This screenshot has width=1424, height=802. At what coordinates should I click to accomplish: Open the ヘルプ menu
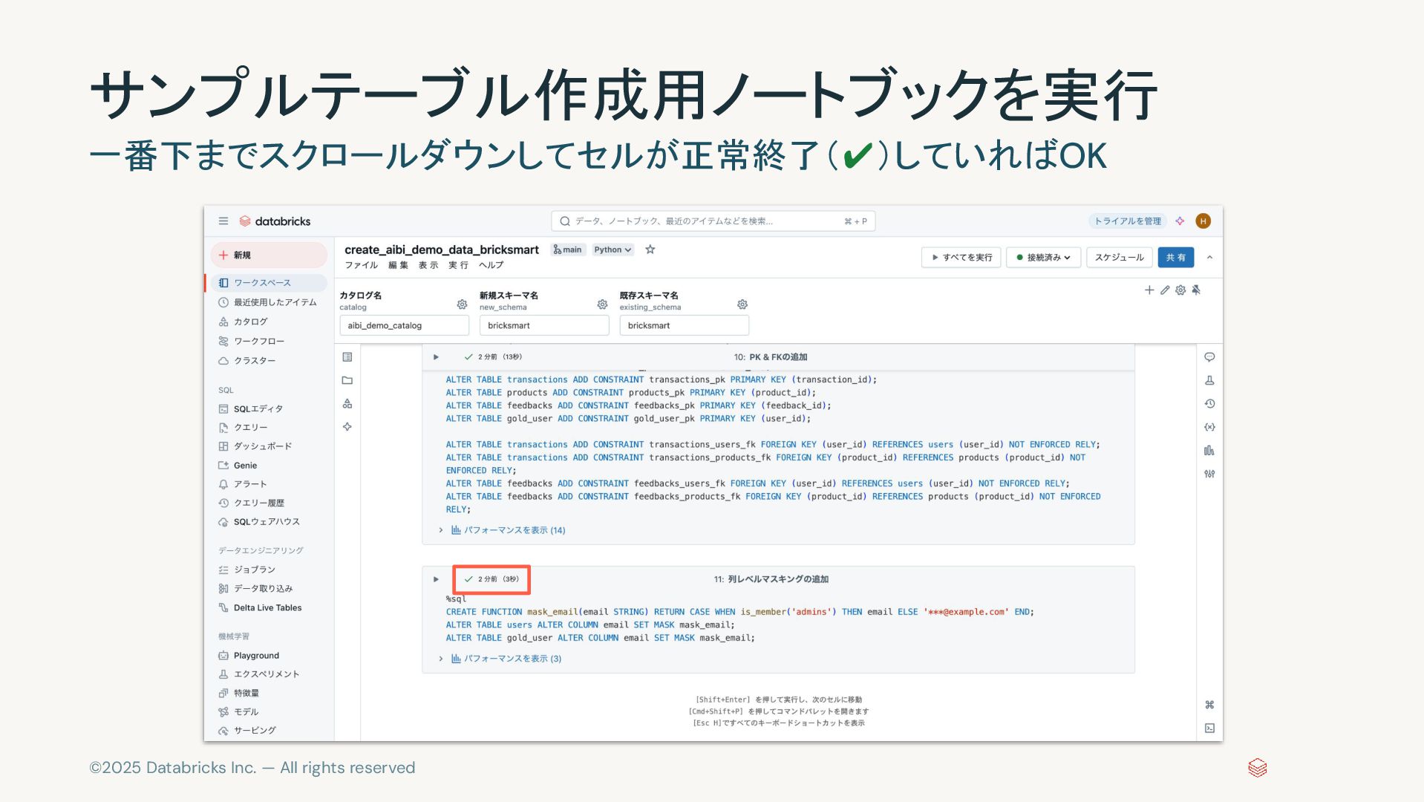click(491, 265)
